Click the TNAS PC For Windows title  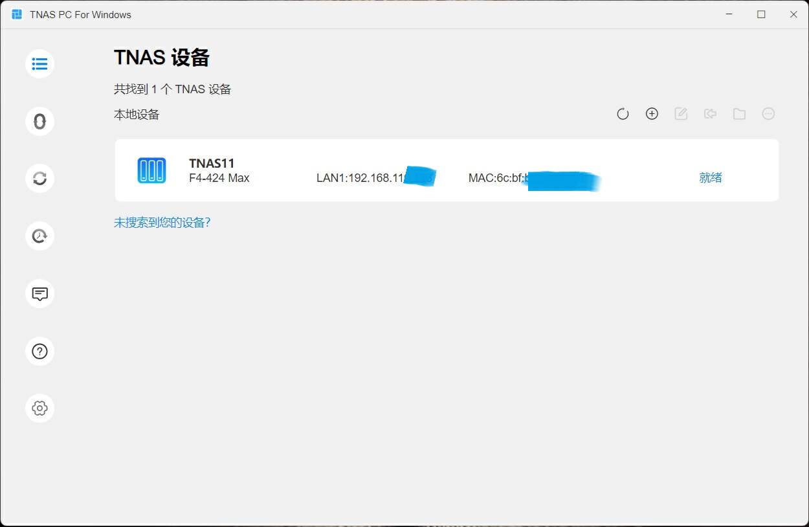[80, 15]
